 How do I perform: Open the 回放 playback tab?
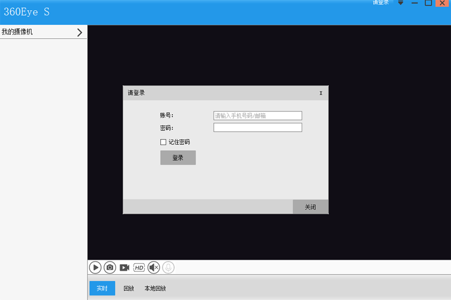coord(129,288)
